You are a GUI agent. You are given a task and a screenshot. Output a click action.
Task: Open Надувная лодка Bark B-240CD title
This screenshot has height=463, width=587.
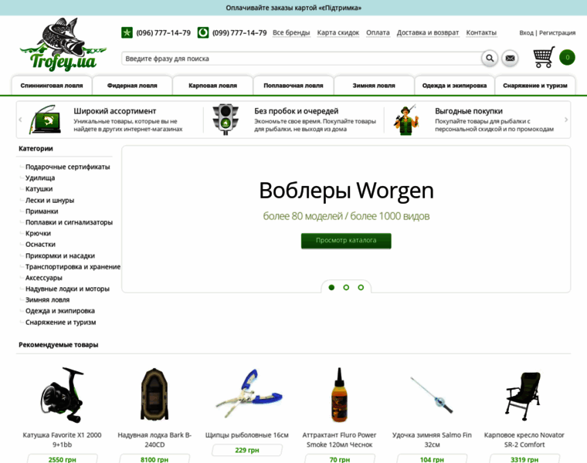(154, 440)
